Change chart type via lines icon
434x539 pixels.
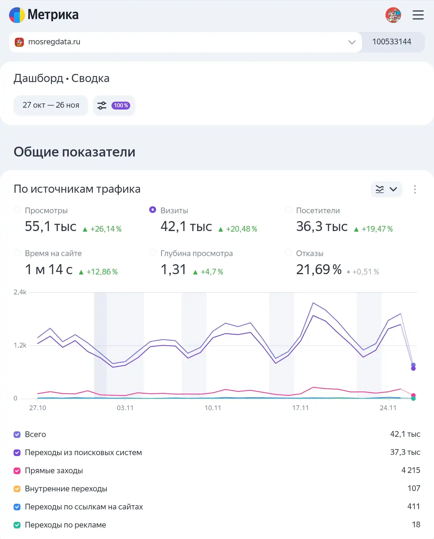pyautogui.click(x=380, y=189)
